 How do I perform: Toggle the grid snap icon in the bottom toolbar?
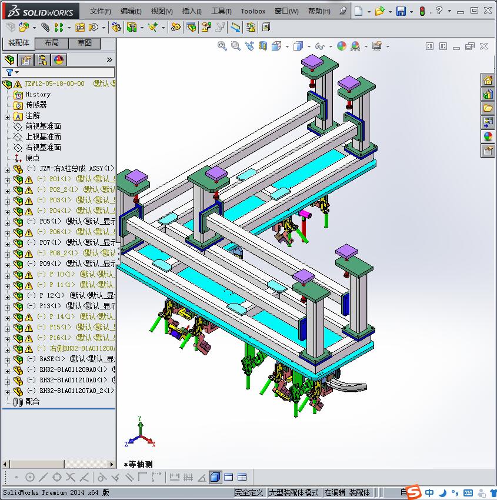pos(188,477)
